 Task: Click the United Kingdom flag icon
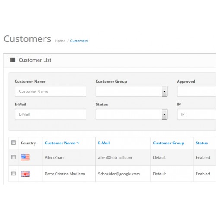(x=25, y=174)
